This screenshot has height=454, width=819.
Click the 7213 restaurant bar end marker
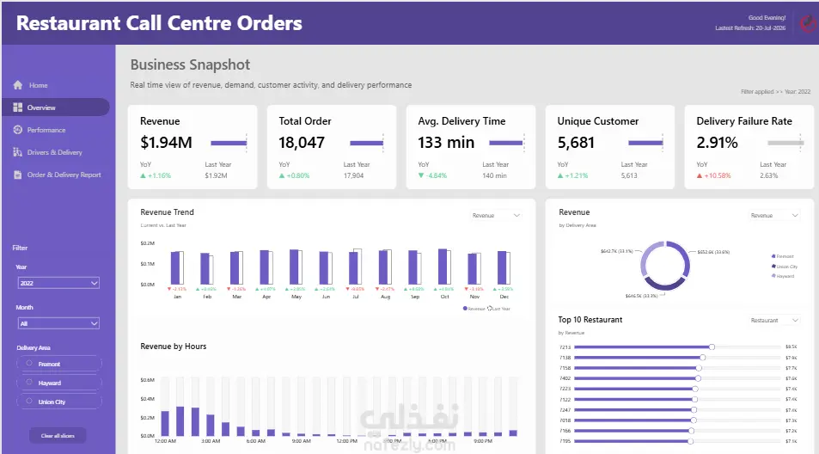pos(712,347)
